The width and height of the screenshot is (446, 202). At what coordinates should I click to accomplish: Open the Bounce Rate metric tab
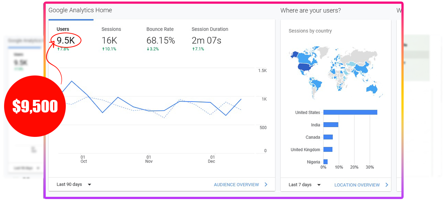click(160, 29)
